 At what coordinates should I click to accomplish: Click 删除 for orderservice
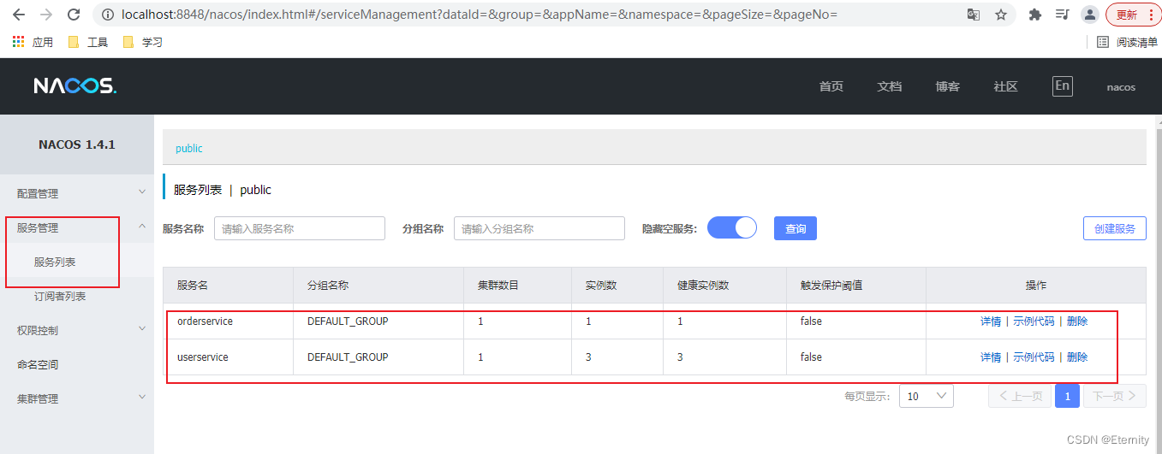coord(1077,321)
